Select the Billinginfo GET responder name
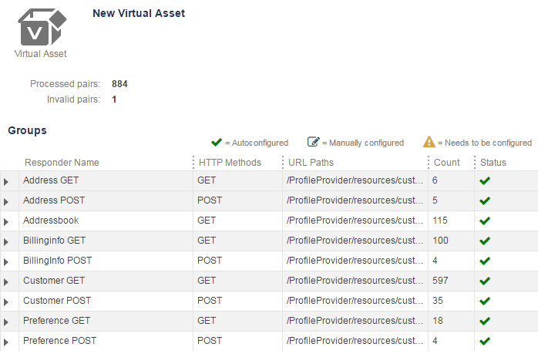This screenshot has width=538, height=357. point(54,241)
